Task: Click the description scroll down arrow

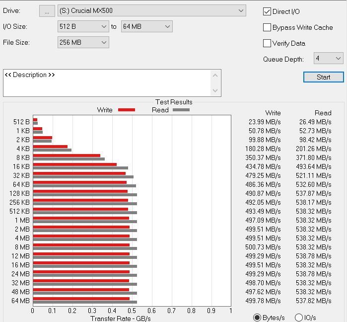Action: click(215, 90)
